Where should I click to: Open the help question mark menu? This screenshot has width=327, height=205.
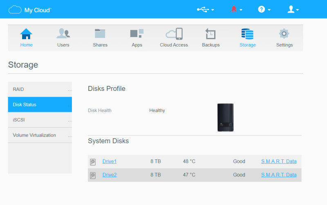(261, 9)
